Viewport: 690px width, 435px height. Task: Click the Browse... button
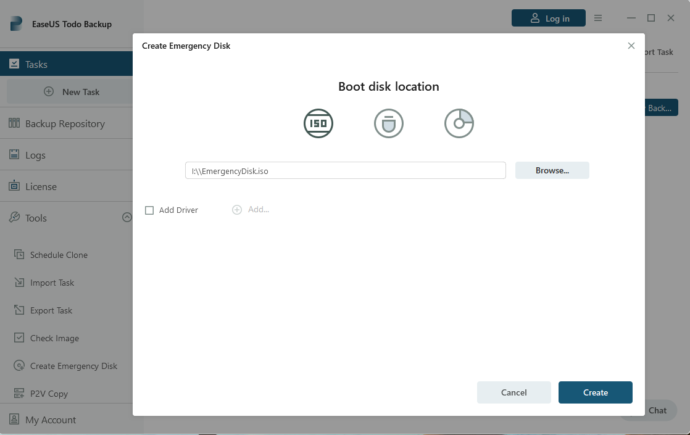tap(552, 170)
